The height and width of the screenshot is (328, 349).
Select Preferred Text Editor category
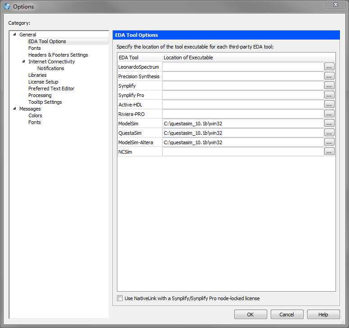[x=51, y=89]
